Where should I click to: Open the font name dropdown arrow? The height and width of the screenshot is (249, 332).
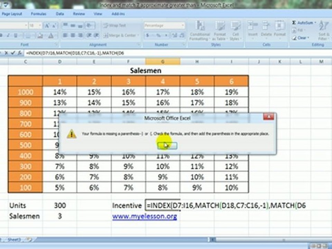[x=26, y=26]
